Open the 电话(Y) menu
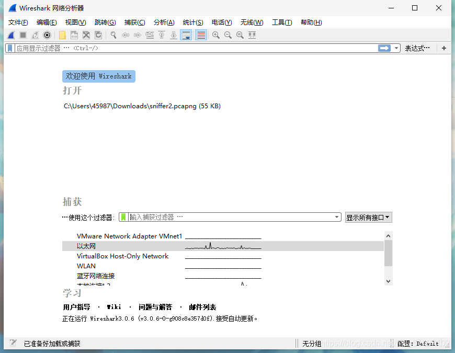455x353 pixels. 222,22
